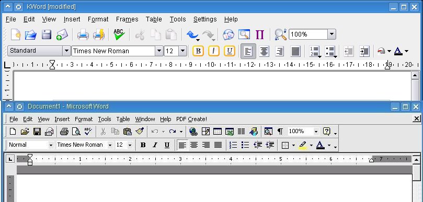Insert formula with purple Pi icon in KWord
This screenshot has height=202, width=423.
(259, 35)
